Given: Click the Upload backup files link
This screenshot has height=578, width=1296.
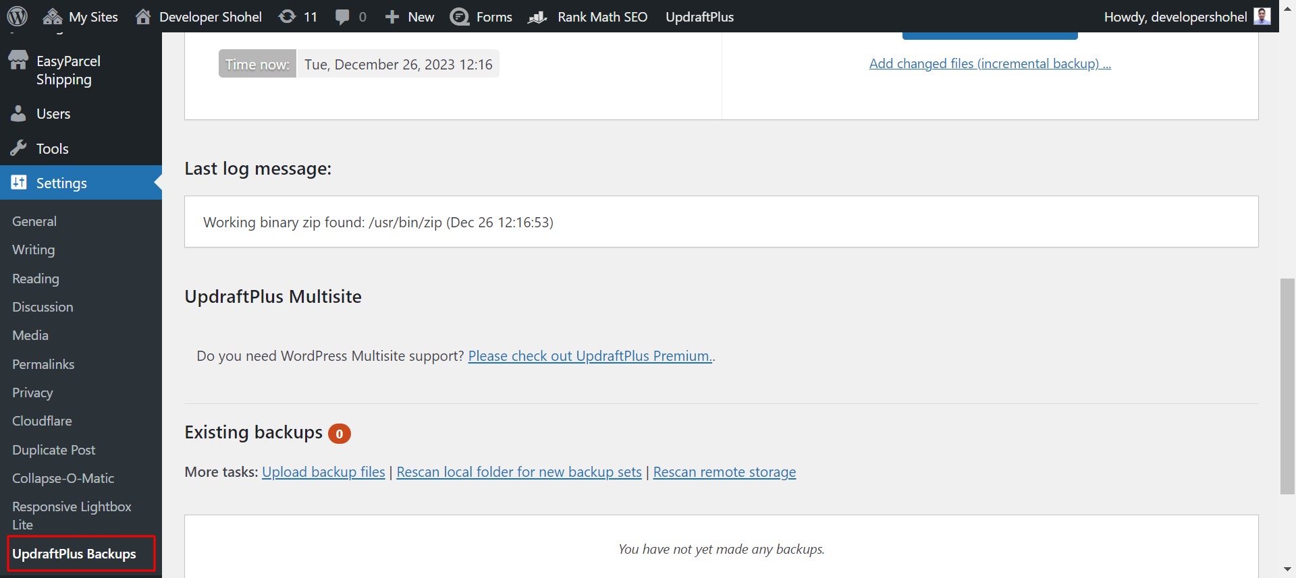Looking at the screenshot, I should pos(323,472).
